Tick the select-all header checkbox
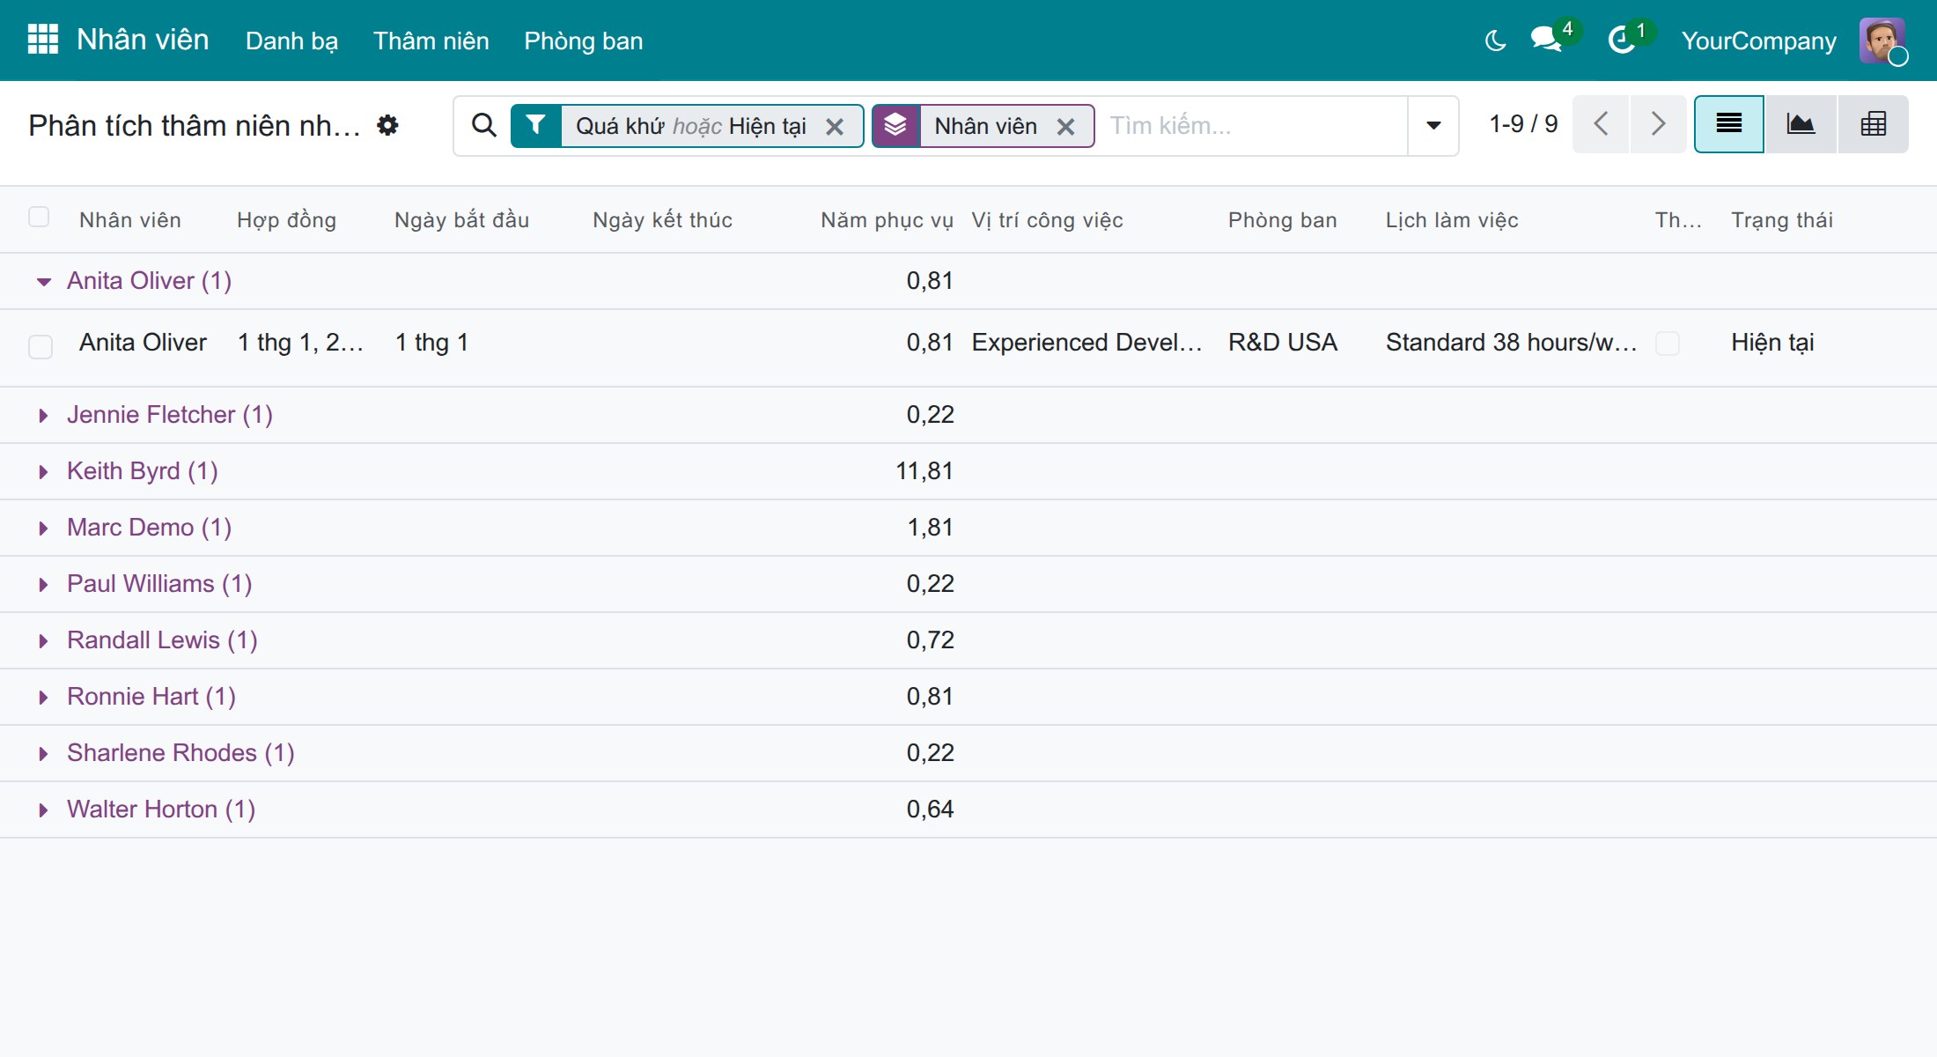Screen dimensions: 1937x1057 point(39,217)
